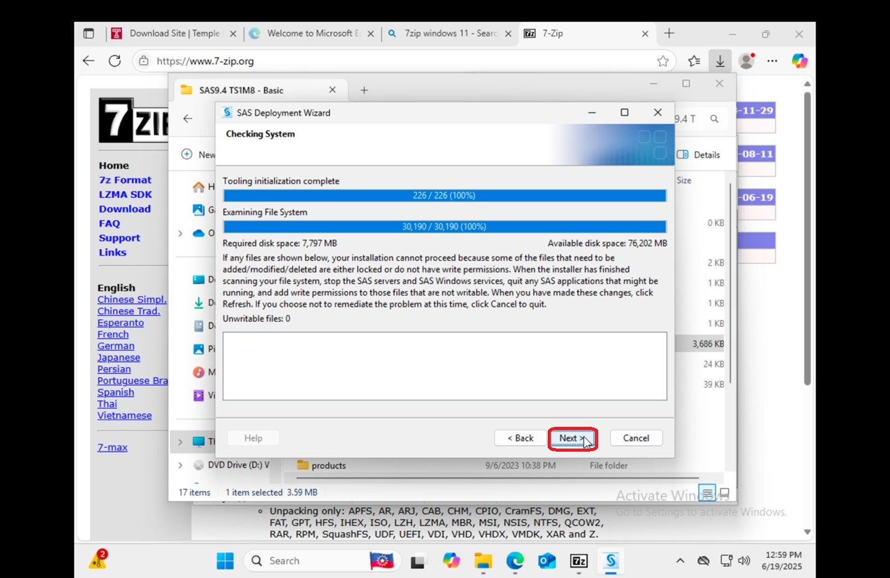
Task: Open the Japanese language link
Action: tap(118, 358)
